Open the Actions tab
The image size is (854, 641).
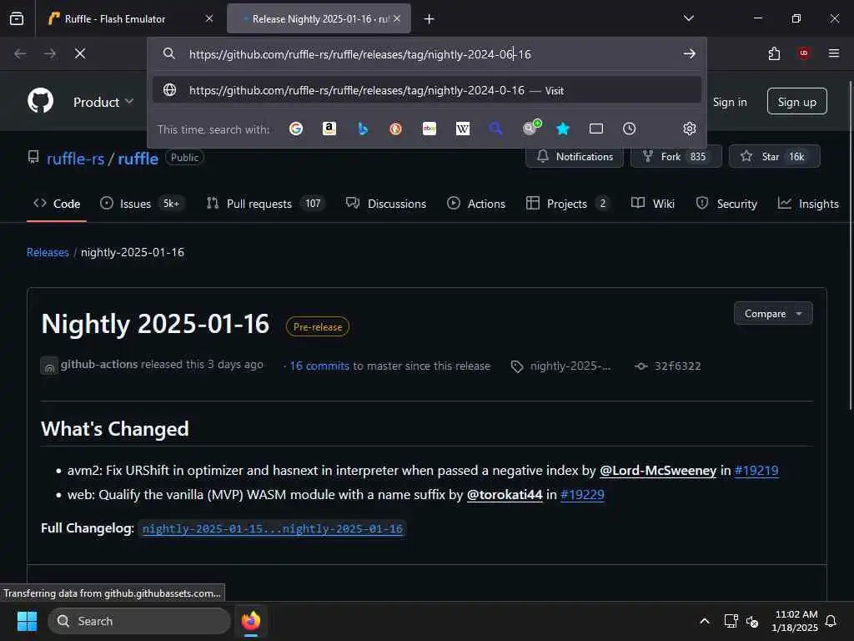[476, 204]
